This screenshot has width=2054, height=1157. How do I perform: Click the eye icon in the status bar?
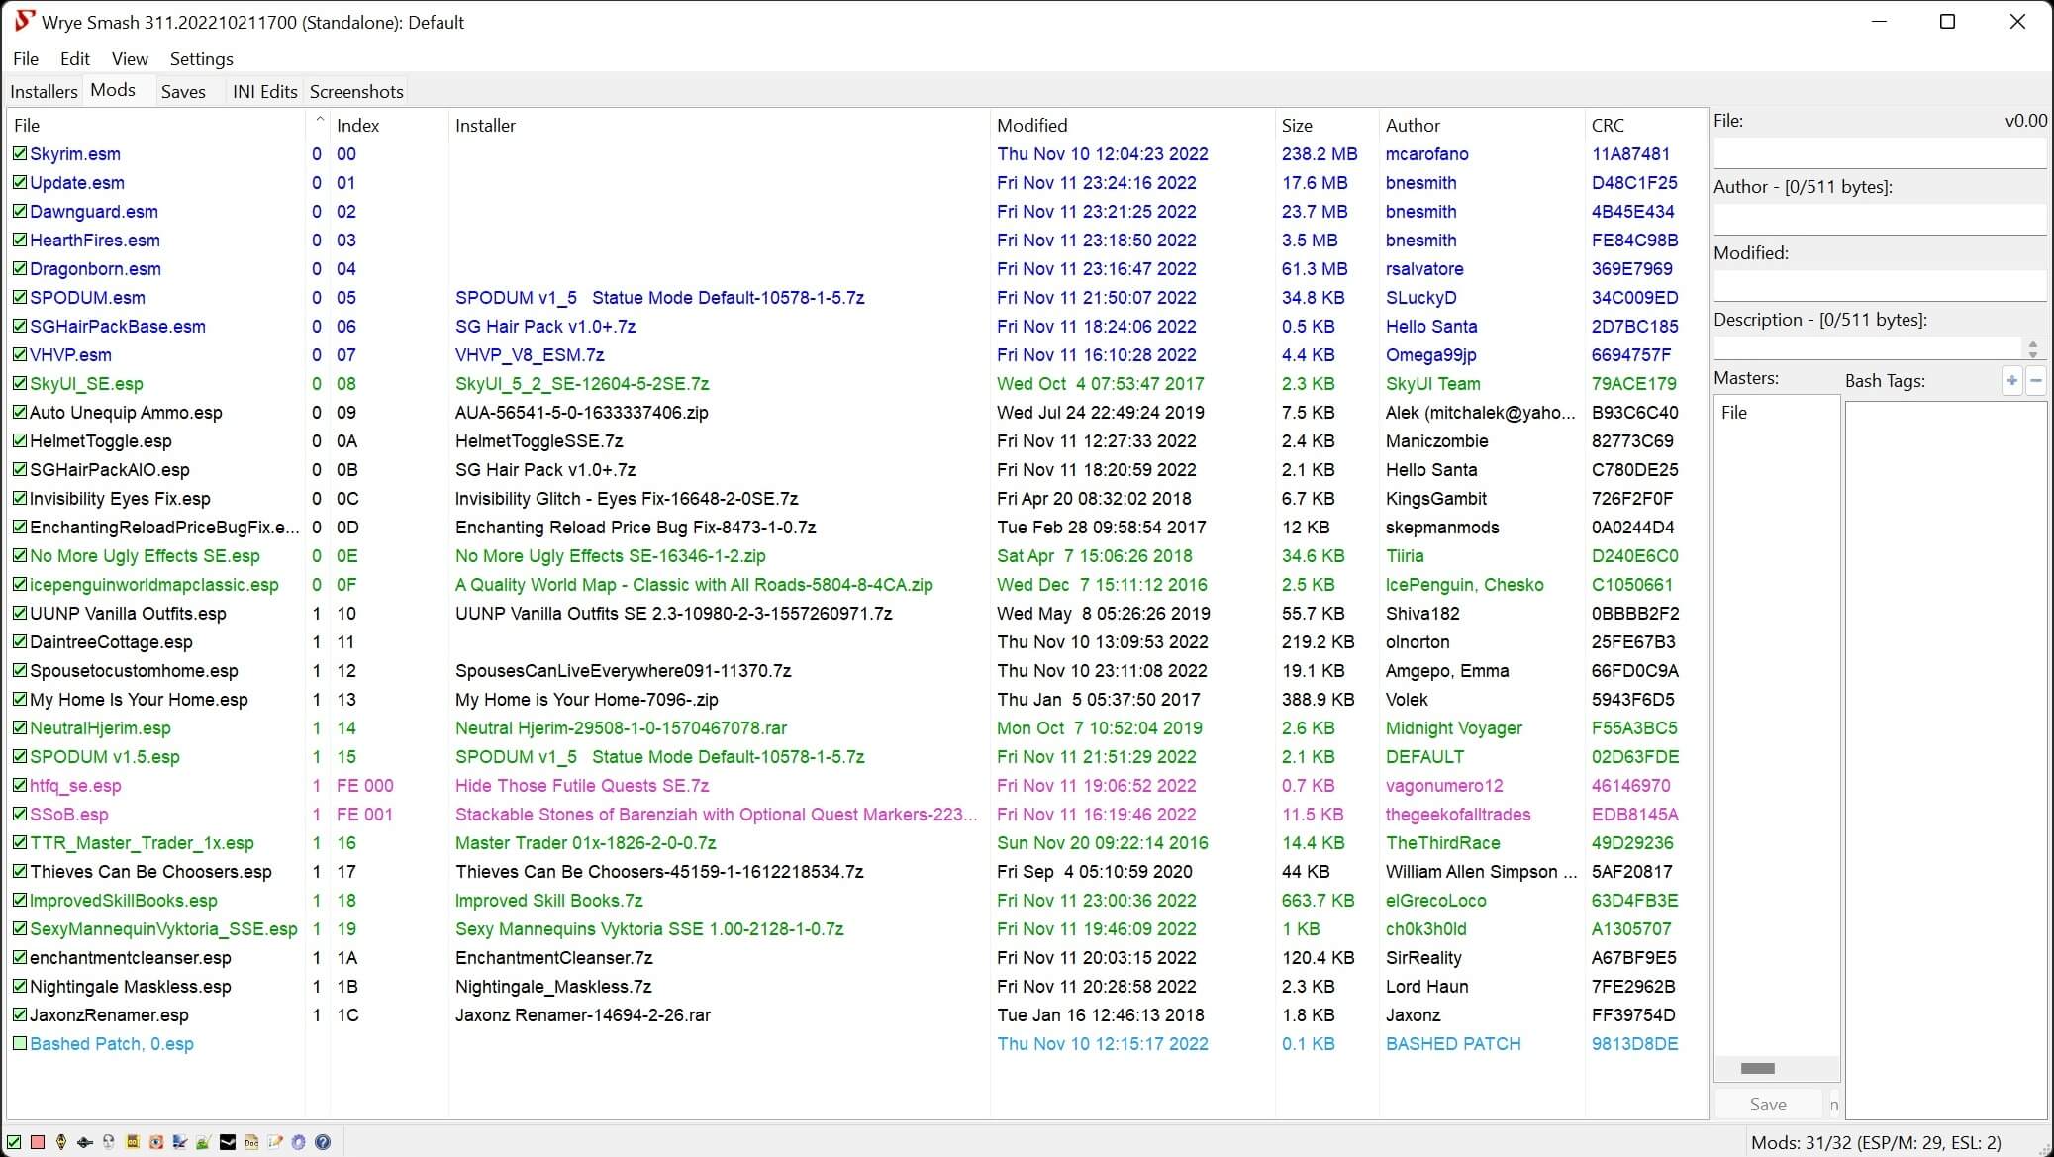click(156, 1142)
